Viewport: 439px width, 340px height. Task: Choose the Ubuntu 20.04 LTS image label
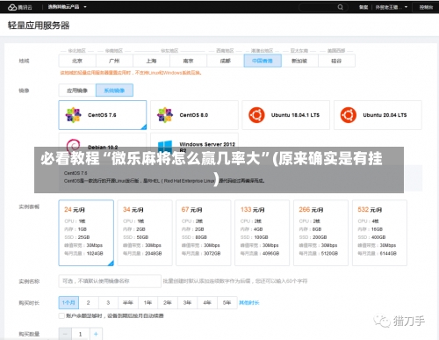[385, 115]
